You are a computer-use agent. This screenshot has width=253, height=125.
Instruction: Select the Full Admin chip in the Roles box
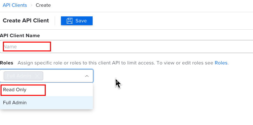[19, 76]
